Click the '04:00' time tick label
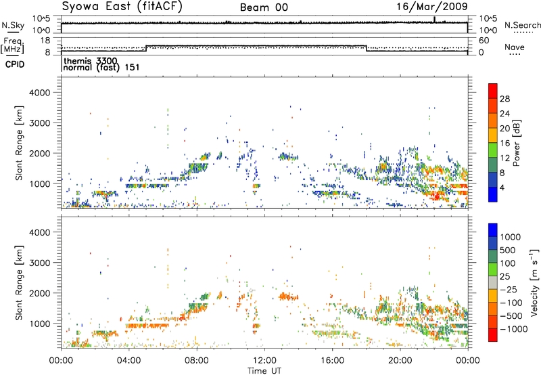Viewport: 541px width, 375px height. pyautogui.click(x=128, y=361)
